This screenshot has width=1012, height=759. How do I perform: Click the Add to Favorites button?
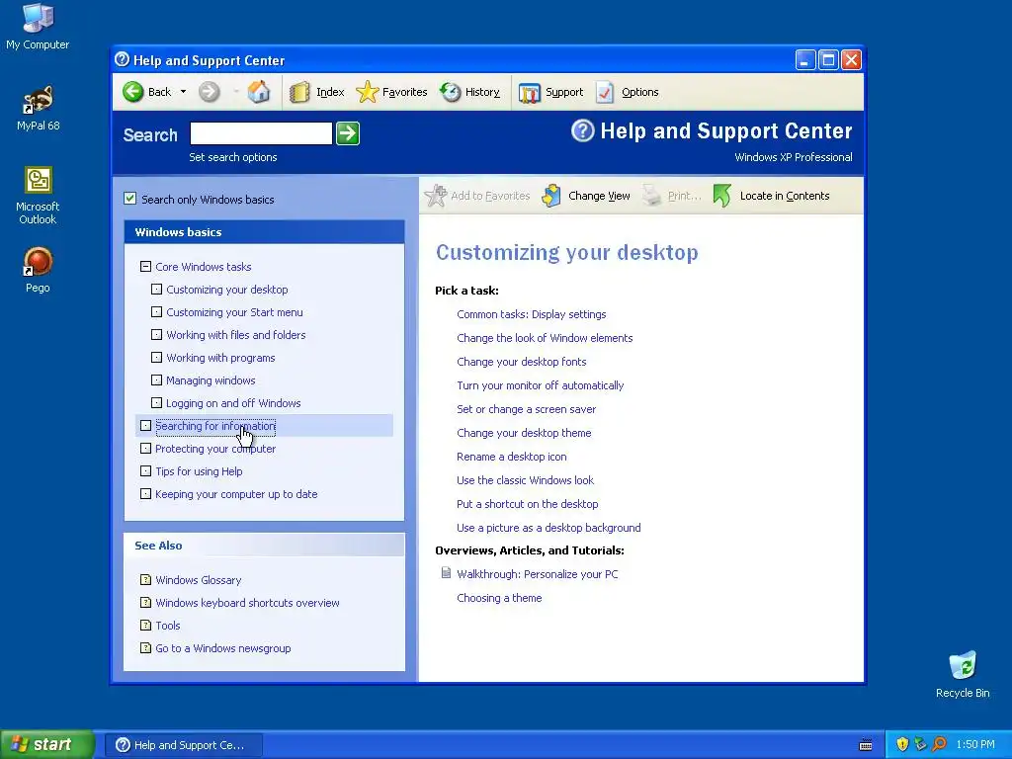477,196
